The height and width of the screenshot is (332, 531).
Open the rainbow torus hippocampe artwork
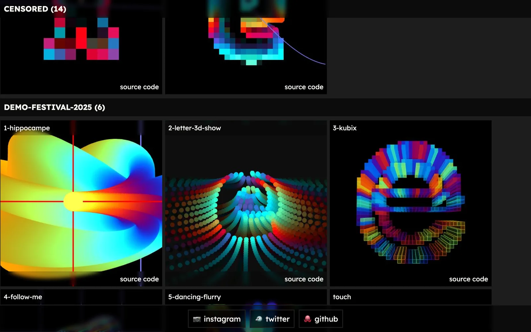[x=81, y=204]
